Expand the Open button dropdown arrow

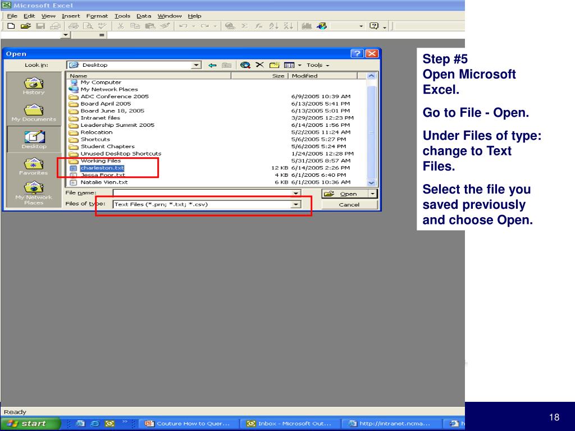(373, 194)
